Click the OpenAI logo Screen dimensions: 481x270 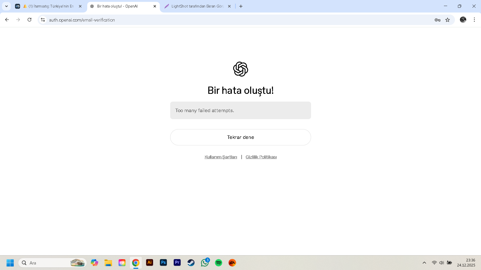[x=240, y=69]
